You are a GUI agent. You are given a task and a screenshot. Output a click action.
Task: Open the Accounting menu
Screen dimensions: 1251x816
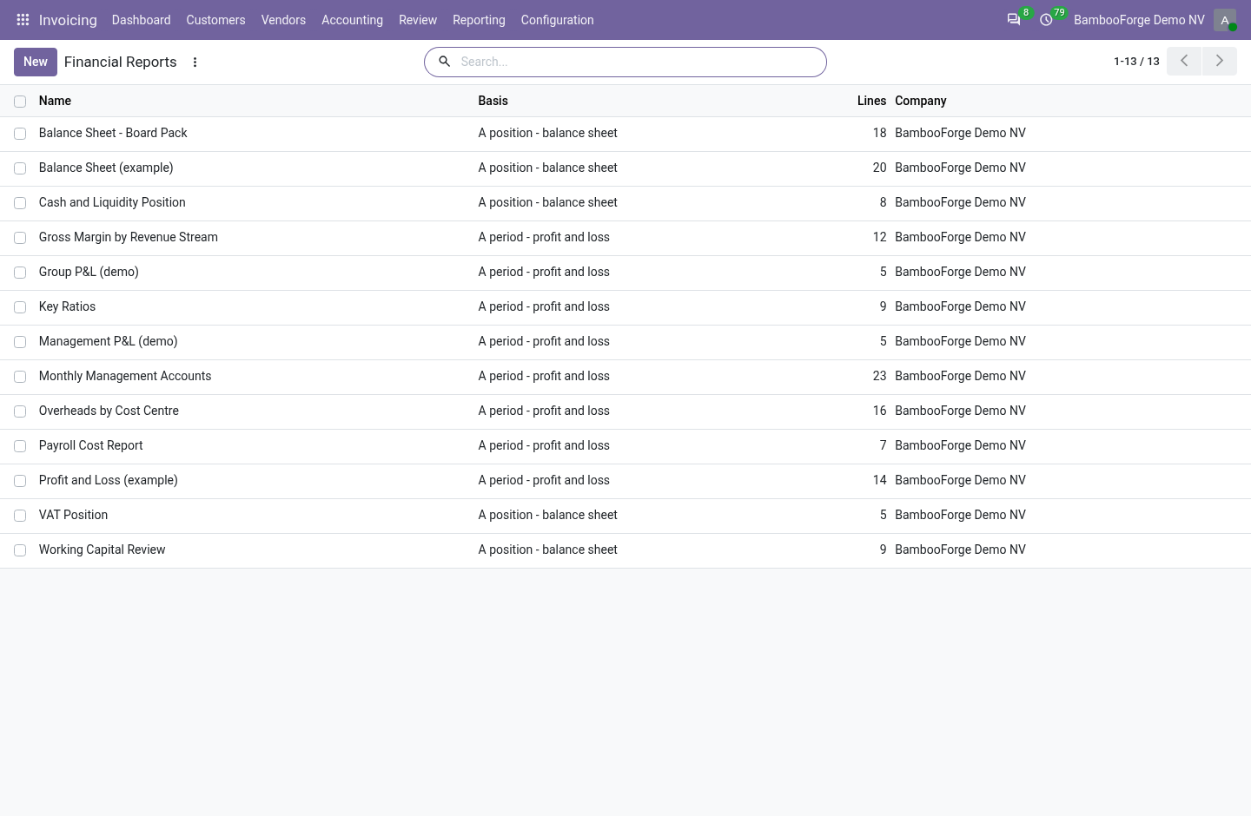point(352,20)
